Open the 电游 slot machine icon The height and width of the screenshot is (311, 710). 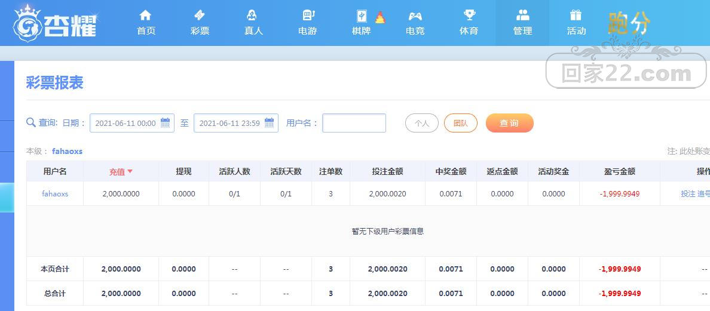(x=308, y=16)
